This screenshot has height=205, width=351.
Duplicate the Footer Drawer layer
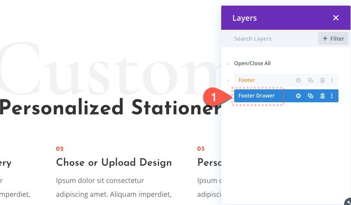click(310, 96)
